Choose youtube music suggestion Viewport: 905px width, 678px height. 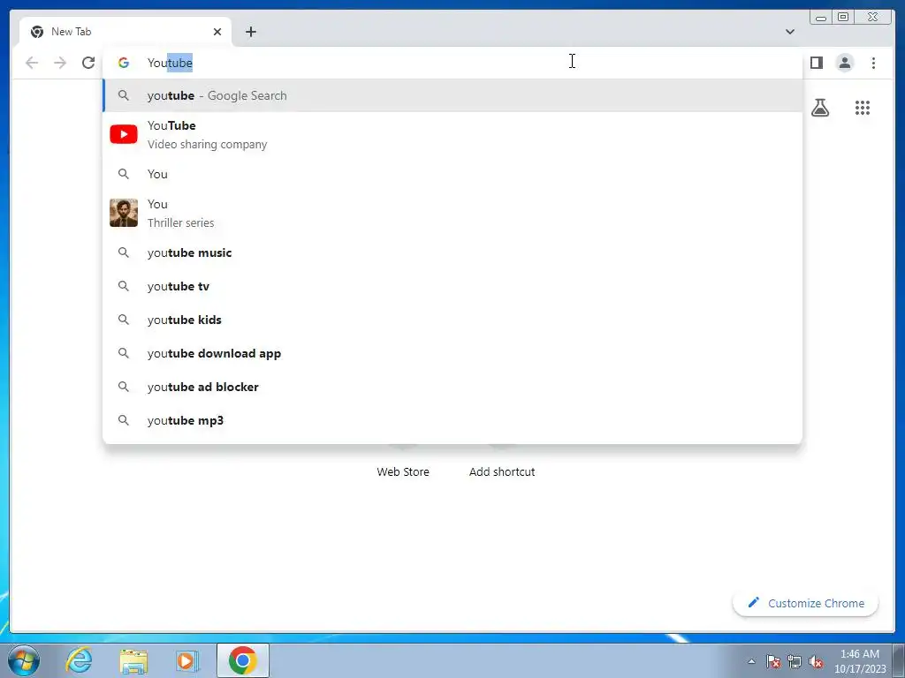452,252
